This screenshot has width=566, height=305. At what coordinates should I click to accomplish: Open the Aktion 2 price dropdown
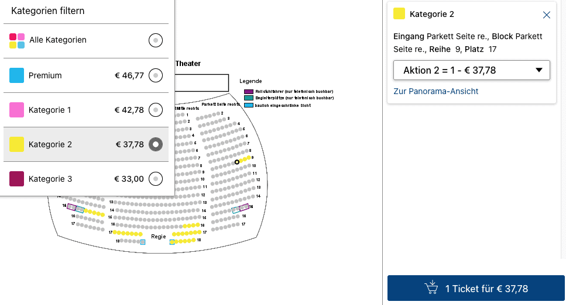click(471, 70)
